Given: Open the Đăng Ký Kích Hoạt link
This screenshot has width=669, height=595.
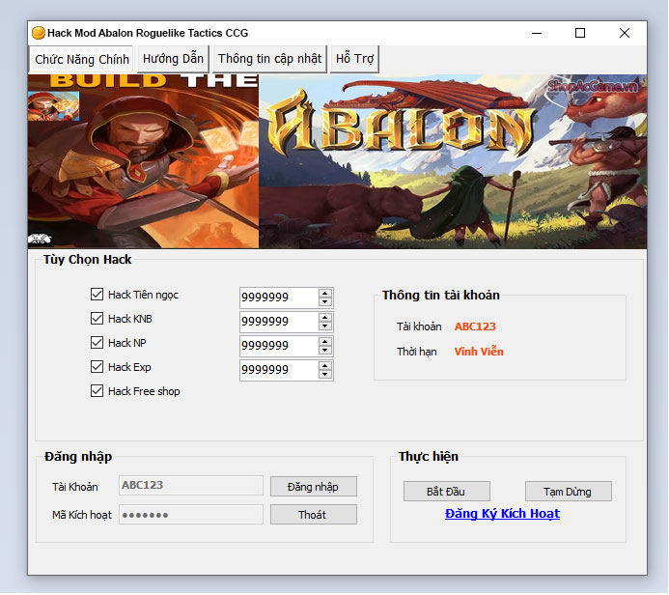Looking at the screenshot, I should click(502, 514).
